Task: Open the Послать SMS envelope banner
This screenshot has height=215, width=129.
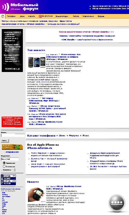Action: click(12, 147)
